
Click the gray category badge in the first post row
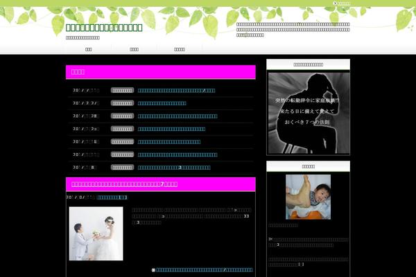click(122, 91)
